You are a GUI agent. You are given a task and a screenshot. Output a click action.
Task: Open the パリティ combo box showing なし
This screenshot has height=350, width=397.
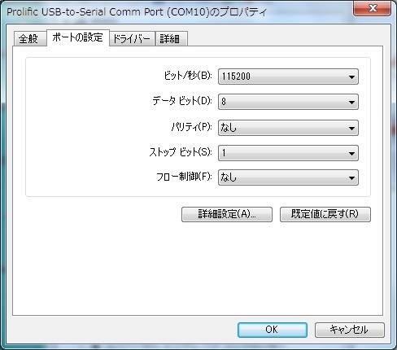(x=288, y=128)
